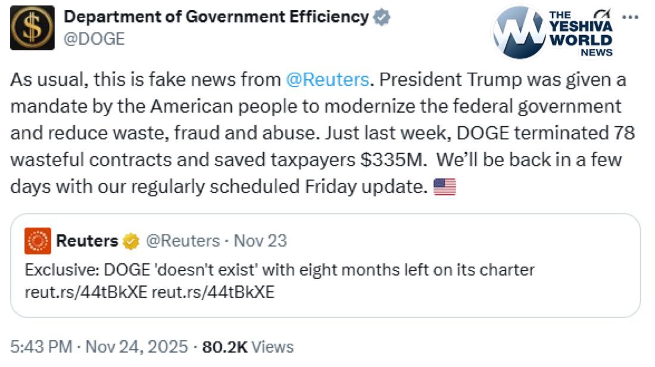Click the 5:43 PM post time
655x367 pixels.
click(x=42, y=346)
